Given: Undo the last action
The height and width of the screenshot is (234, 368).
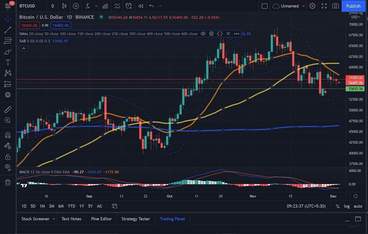Looking at the screenshot, I should click(x=151, y=6).
